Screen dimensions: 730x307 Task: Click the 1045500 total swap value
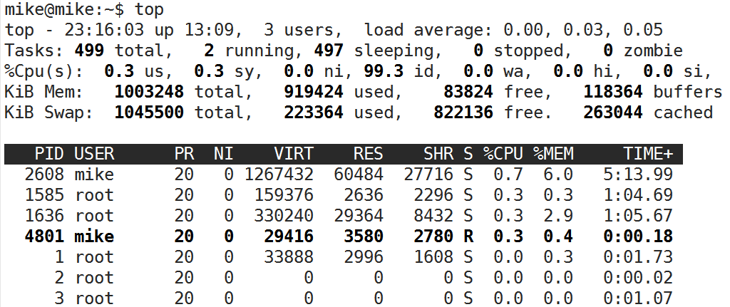click(149, 112)
